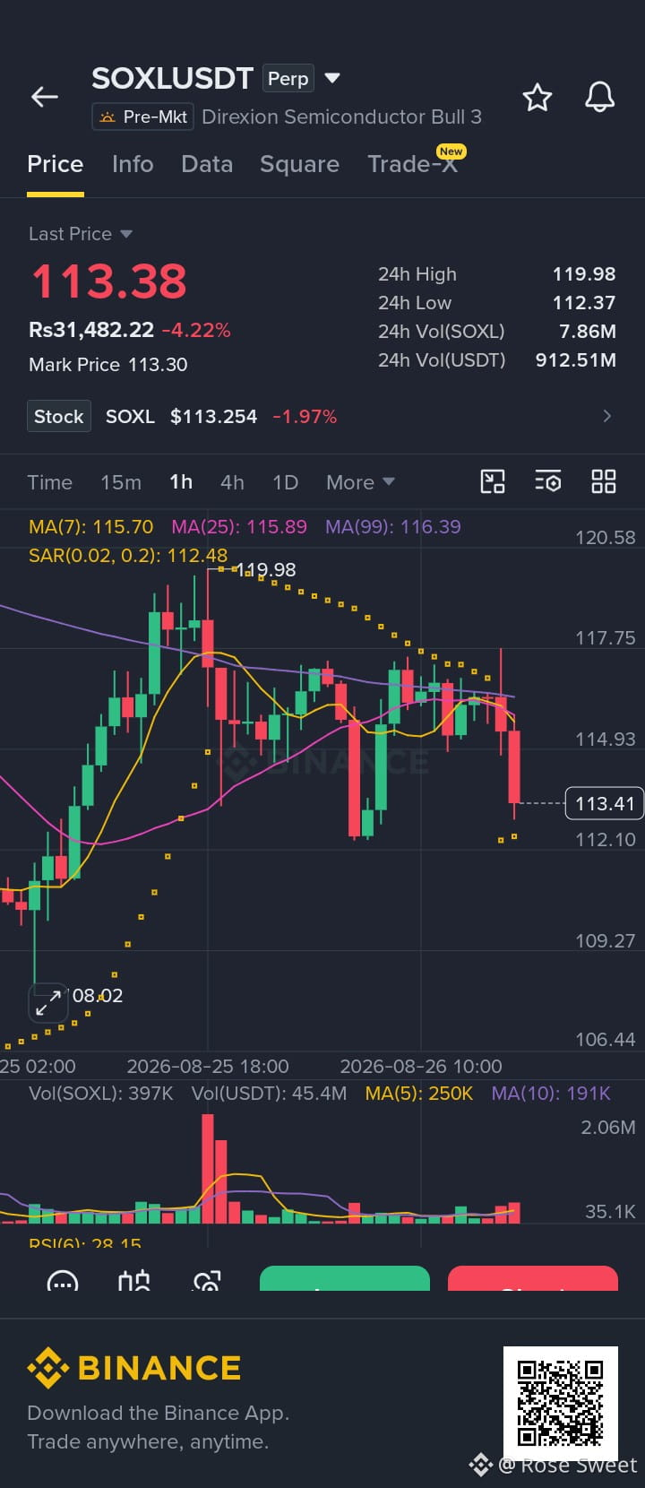
Task: Tap the current price tag 113.41
Action: (605, 803)
